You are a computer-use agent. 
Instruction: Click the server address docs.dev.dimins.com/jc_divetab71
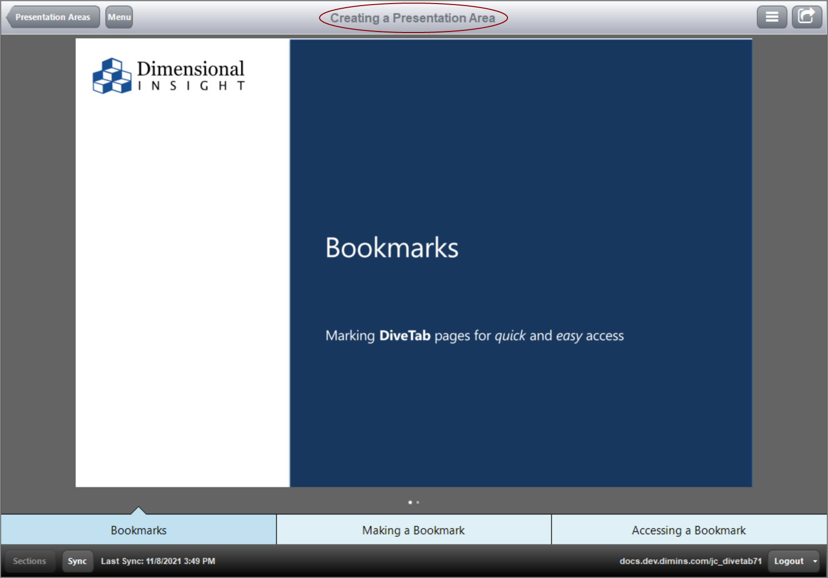[690, 561]
